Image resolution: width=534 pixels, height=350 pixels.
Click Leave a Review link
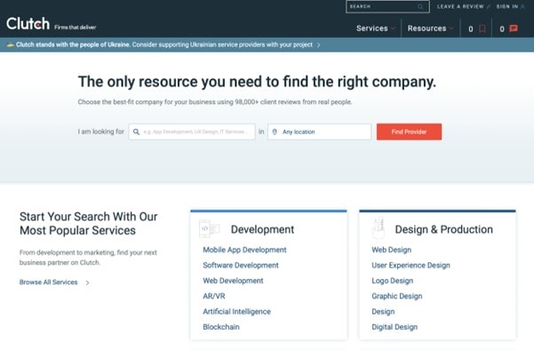pyautogui.click(x=460, y=6)
